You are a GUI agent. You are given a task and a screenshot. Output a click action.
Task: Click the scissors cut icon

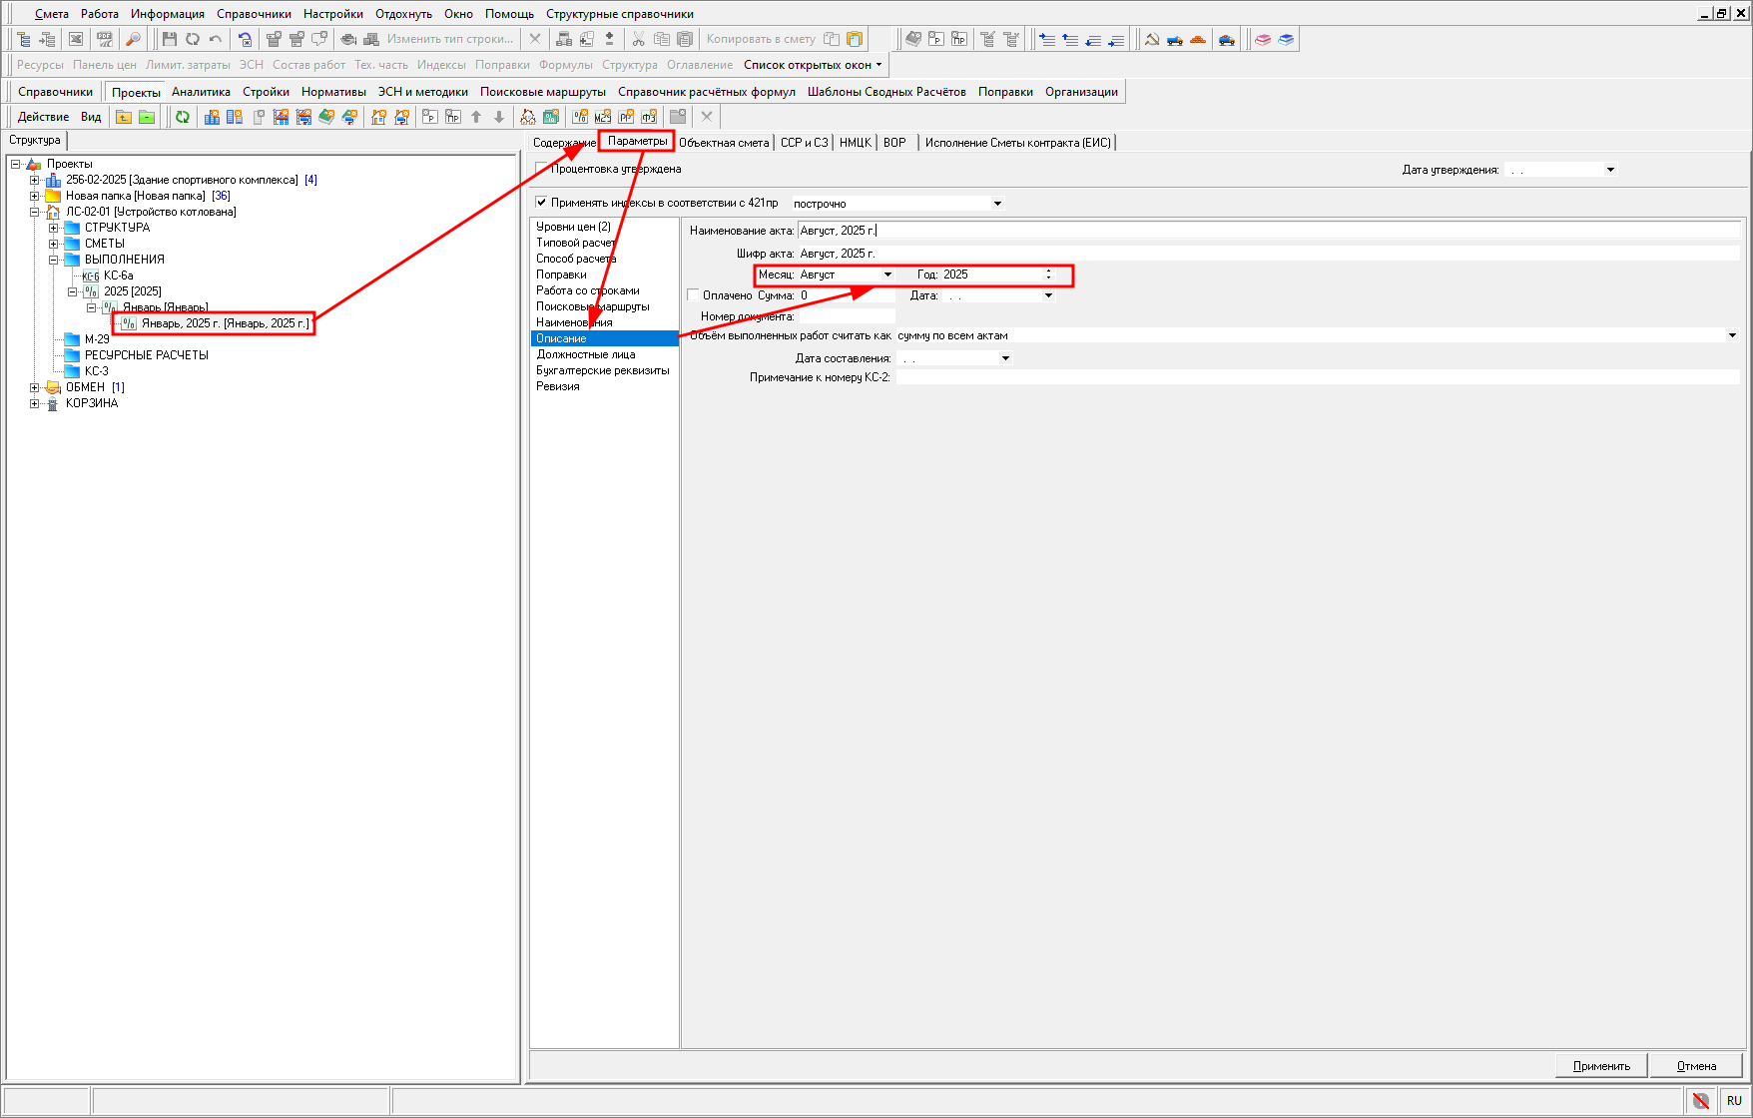[638, 39]
